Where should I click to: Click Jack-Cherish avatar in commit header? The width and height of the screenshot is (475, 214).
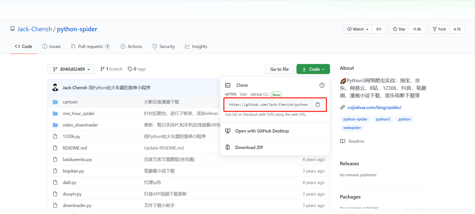55,87
